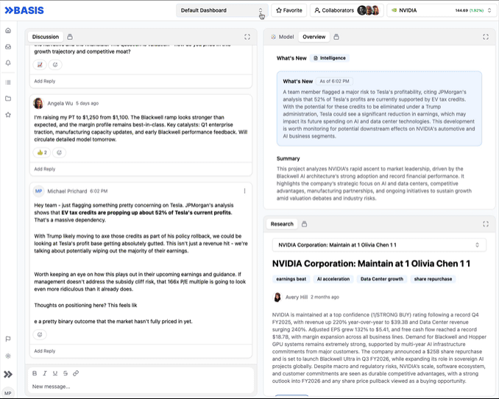Viewport: 499px width, 399px height.
Task: Toggle italic formatting in message editor
Action: tap(45, 373)
